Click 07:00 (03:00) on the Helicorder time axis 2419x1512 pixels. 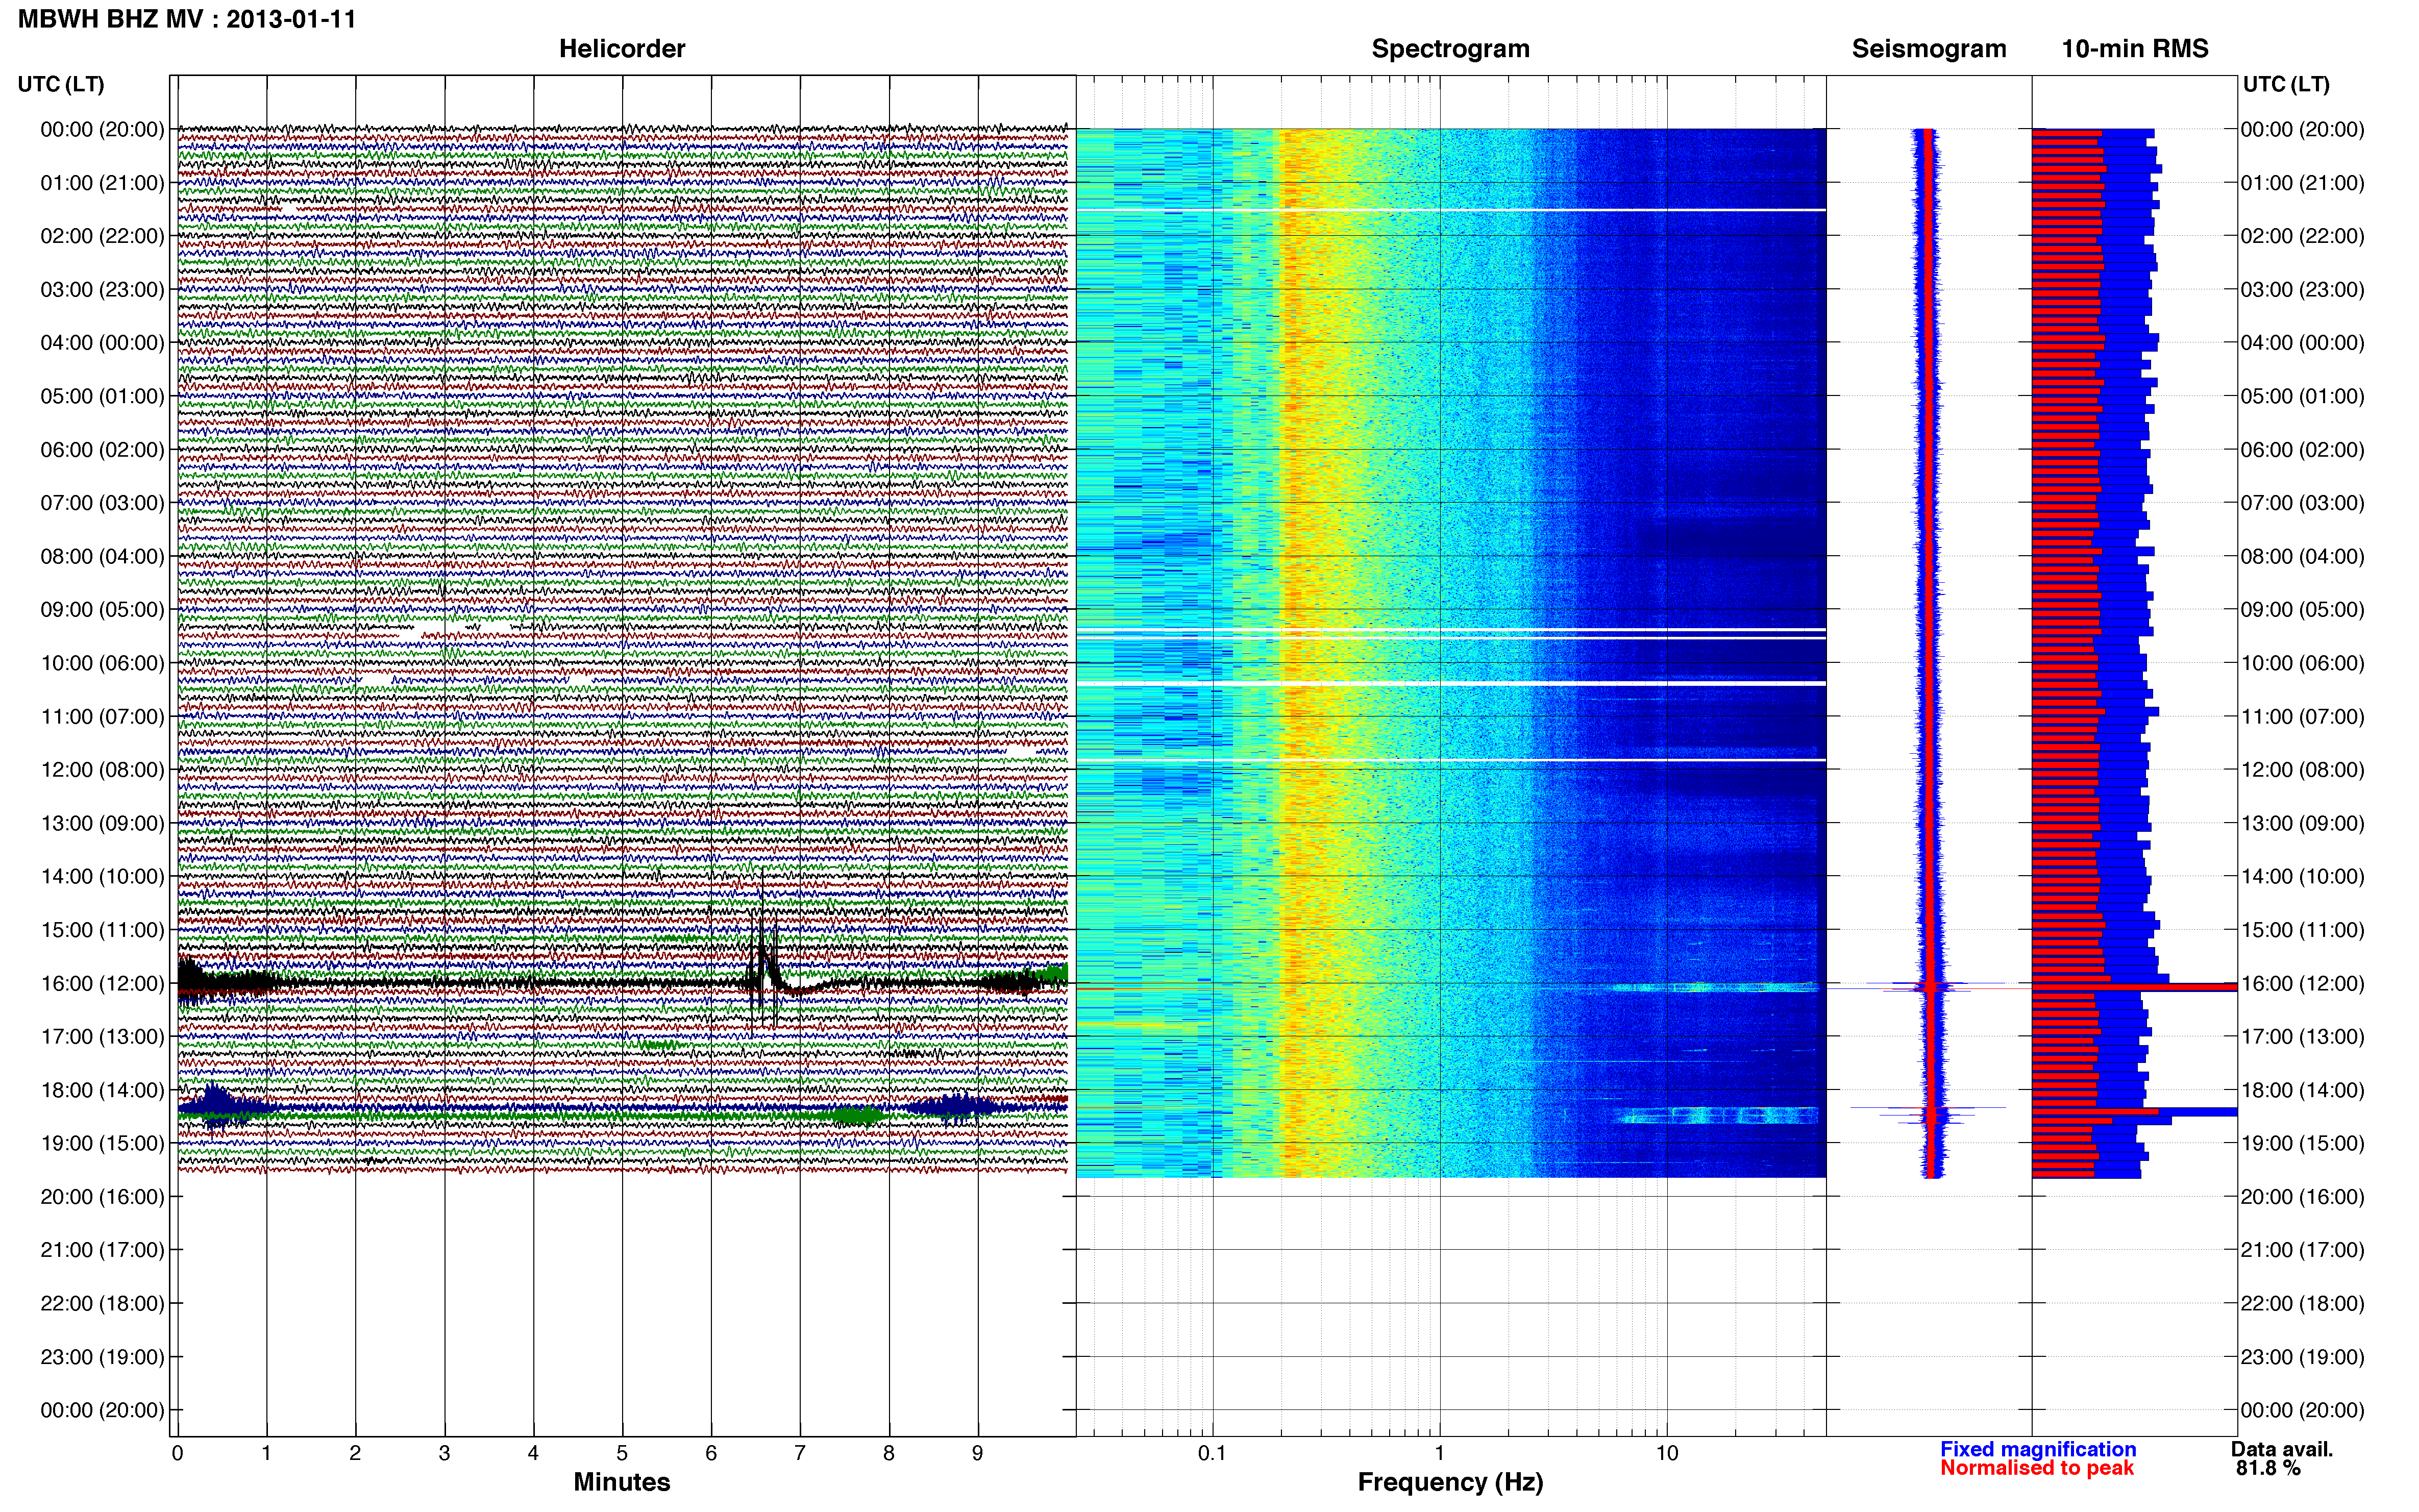coord(102,503)
